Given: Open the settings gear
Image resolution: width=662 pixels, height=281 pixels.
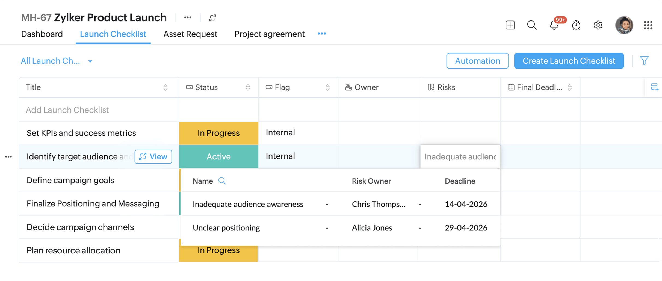Looking at the screenshot, I should tap(598, 25).
